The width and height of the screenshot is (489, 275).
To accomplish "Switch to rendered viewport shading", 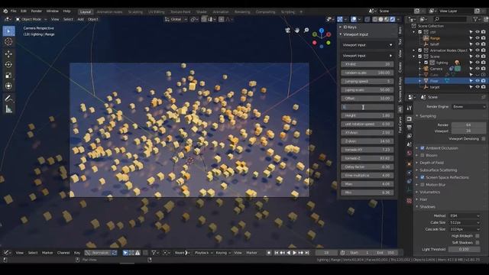I will pyautogui.click(x=393, y=19).
